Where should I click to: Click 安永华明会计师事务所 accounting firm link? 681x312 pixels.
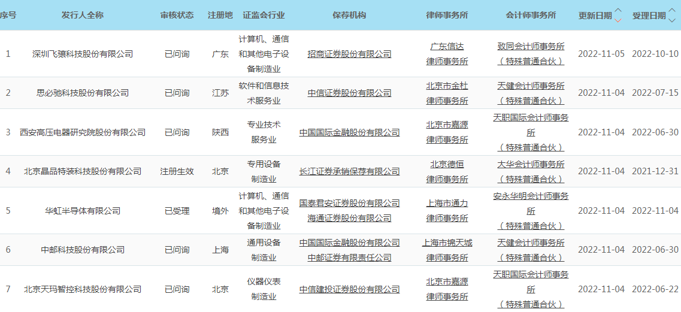click(x=531, y=210)
